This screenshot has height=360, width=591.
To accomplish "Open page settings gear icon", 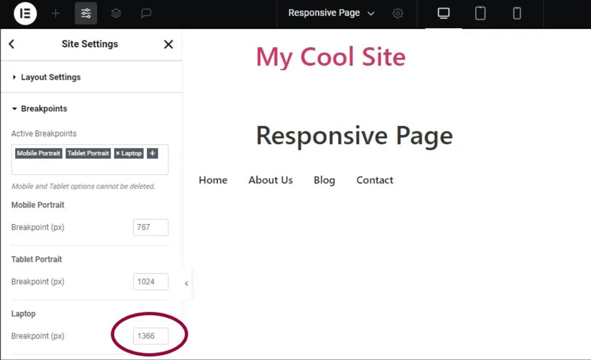I will [398, 14].
